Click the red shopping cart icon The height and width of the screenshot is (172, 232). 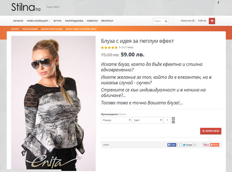(212, 21)
